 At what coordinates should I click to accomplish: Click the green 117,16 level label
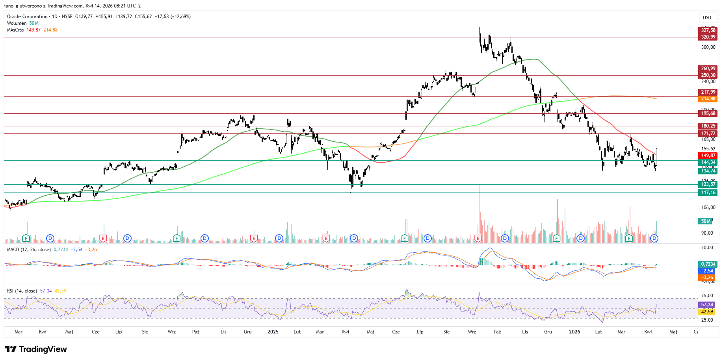[x=708, y=193]
